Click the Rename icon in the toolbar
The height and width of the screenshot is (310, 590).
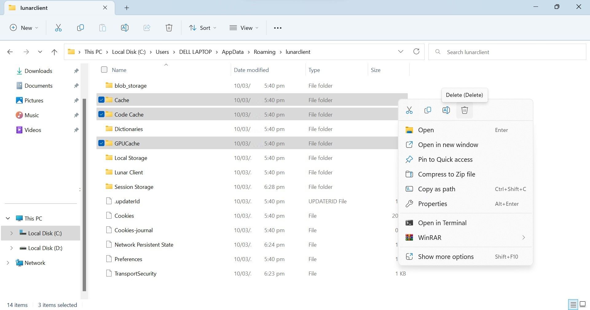125,28
